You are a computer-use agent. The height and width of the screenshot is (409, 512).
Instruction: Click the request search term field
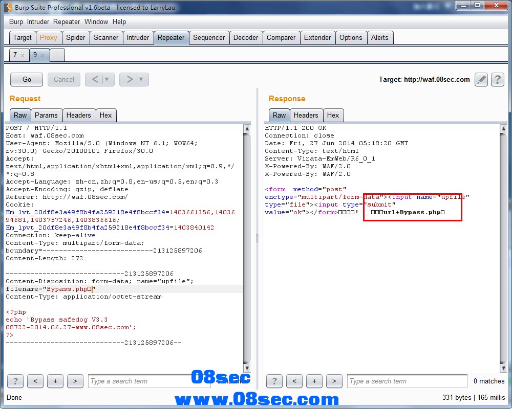(x=149, y=381)
